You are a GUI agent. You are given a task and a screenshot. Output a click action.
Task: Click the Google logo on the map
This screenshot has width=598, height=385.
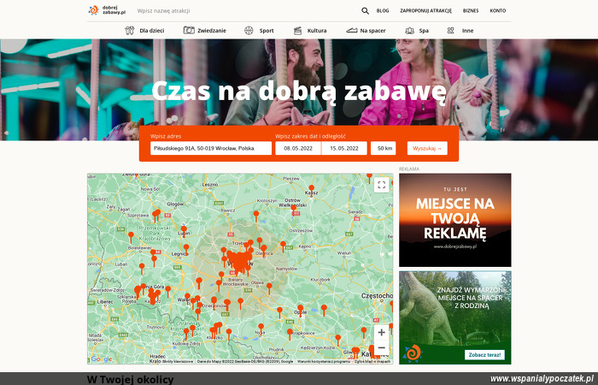click(101, 359)
